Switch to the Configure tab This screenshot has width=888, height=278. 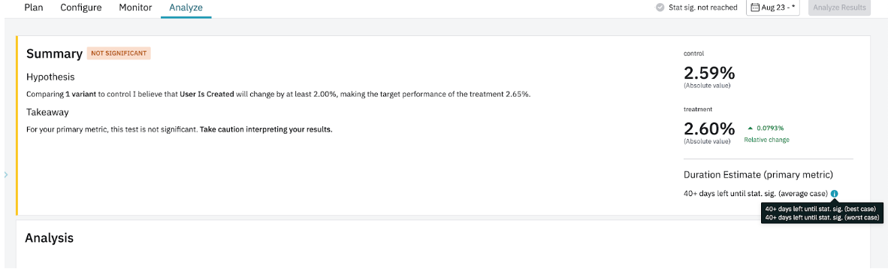tap(81, 8)
